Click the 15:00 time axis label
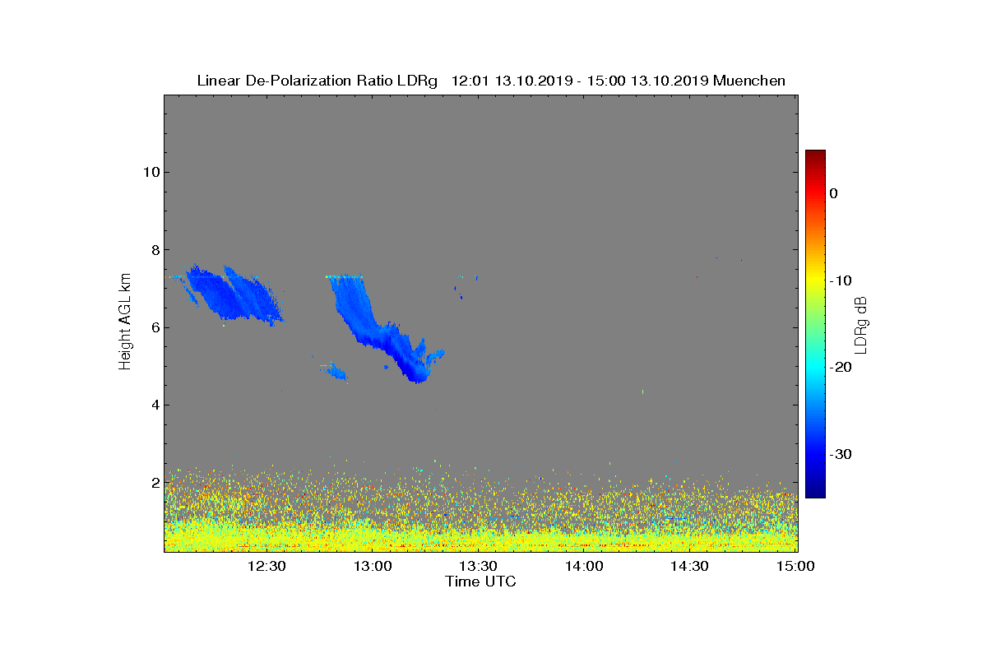987x658 pixels. 795,566
